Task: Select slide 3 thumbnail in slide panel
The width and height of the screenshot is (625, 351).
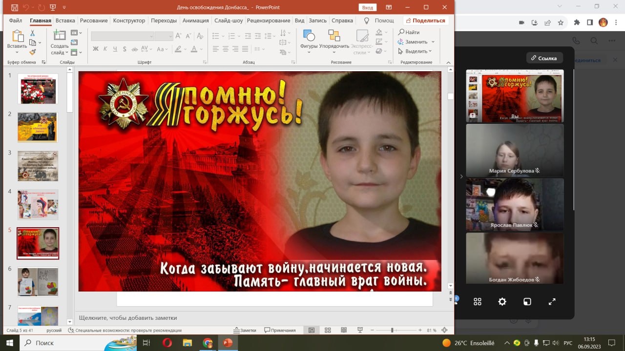Action: [x=38, y=166]
